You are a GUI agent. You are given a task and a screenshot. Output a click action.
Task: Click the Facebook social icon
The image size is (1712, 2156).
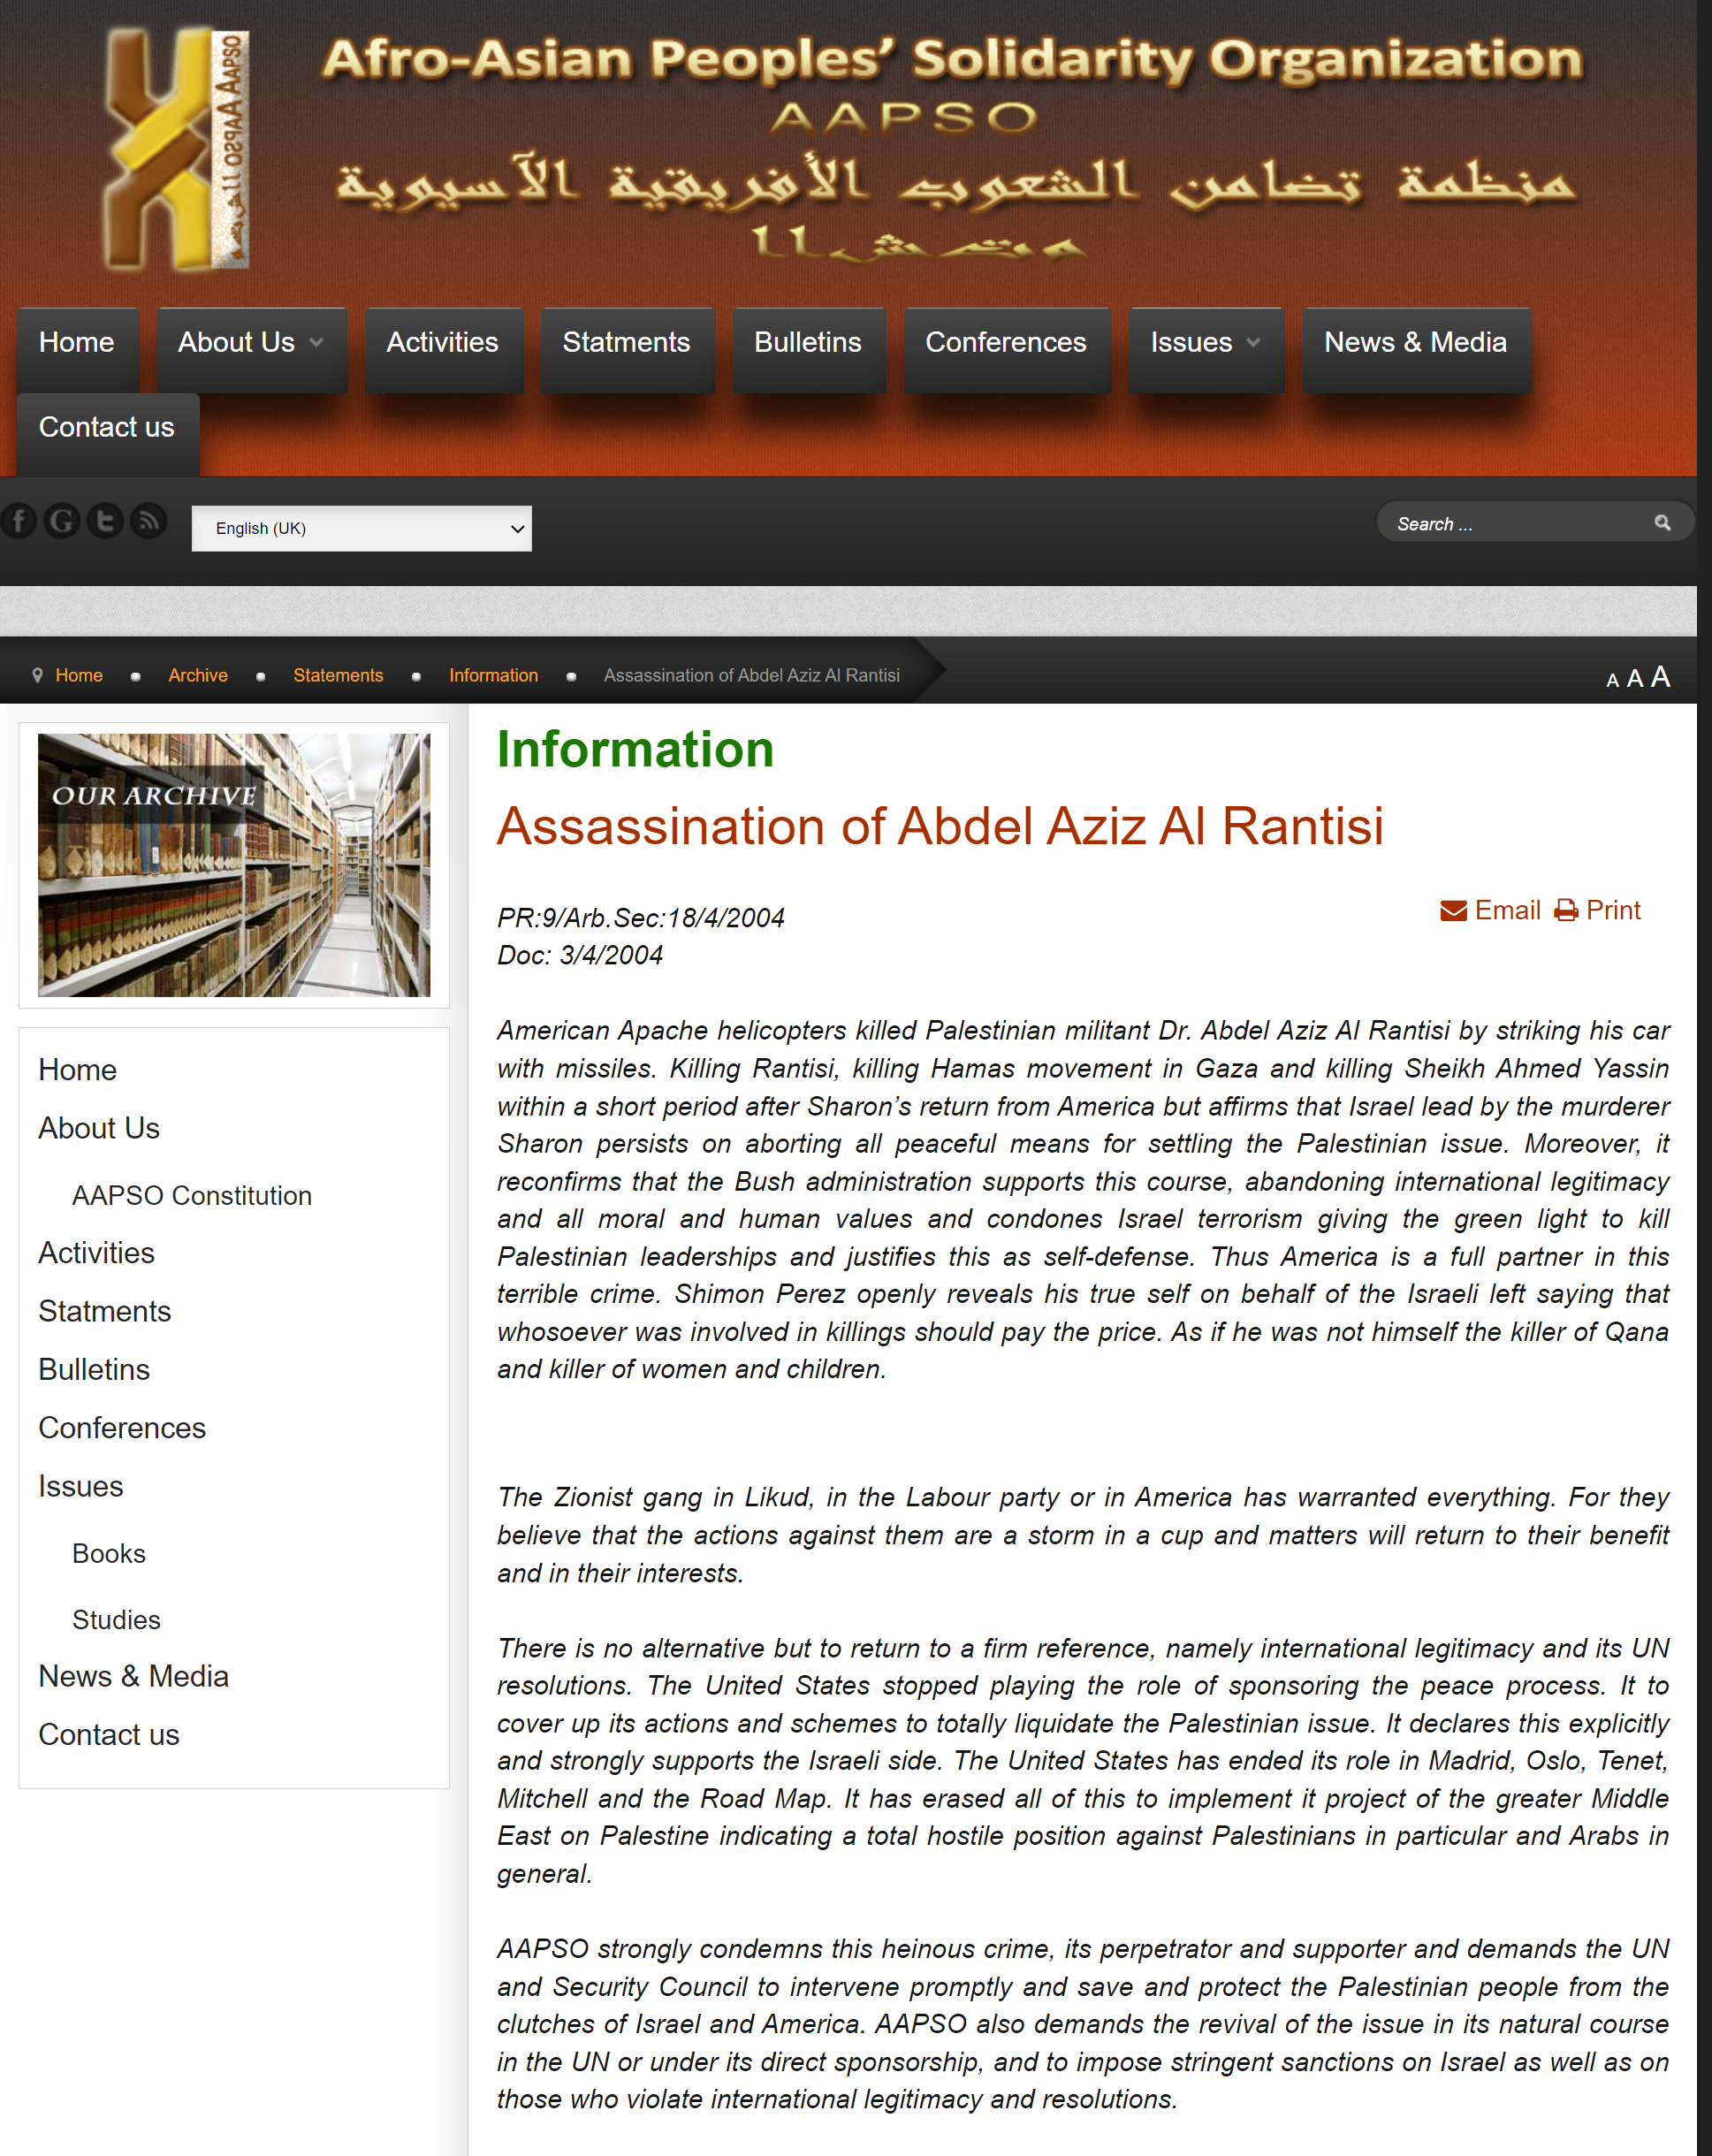(19, 521)
